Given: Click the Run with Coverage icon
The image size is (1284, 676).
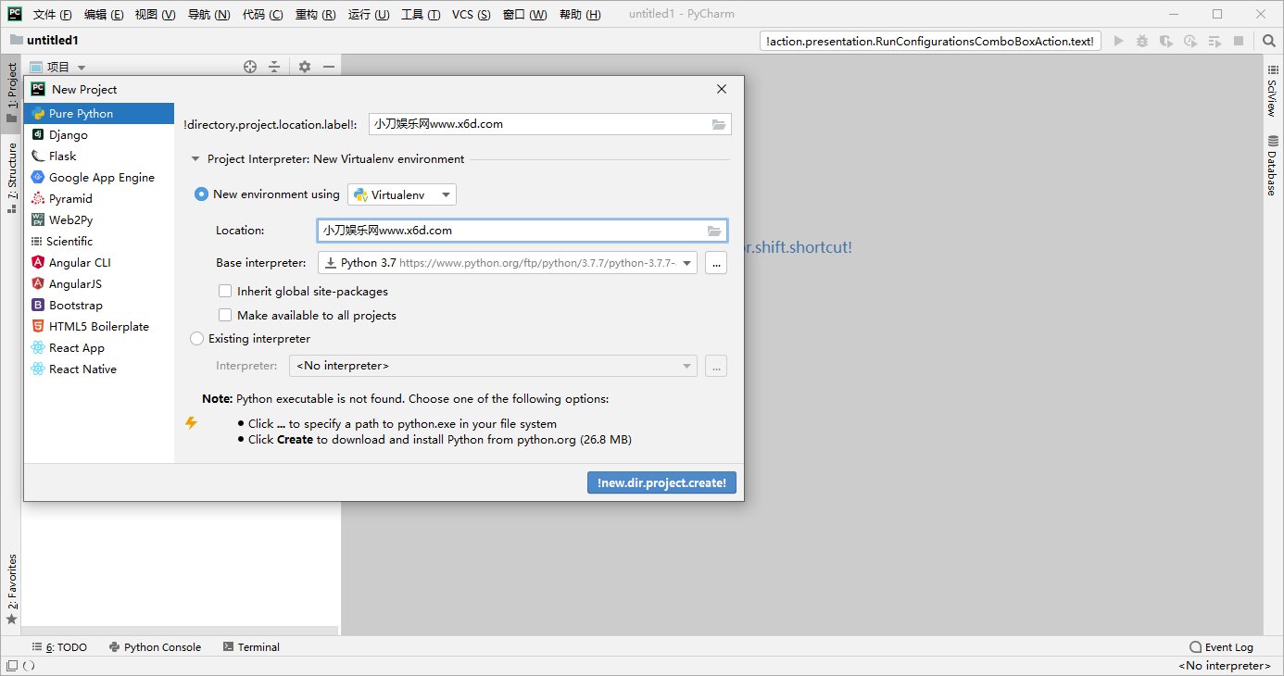Looking at the screenshot, I should coord(1166,41).
